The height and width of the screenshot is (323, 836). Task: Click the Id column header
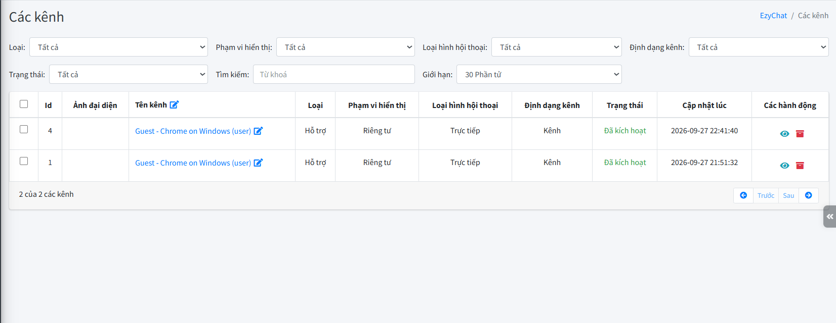click(48, 105)
